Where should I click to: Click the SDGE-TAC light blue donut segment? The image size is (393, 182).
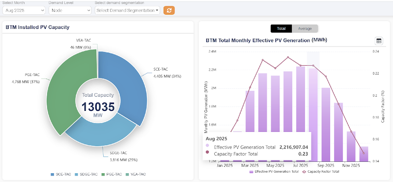tap(100, 131)
